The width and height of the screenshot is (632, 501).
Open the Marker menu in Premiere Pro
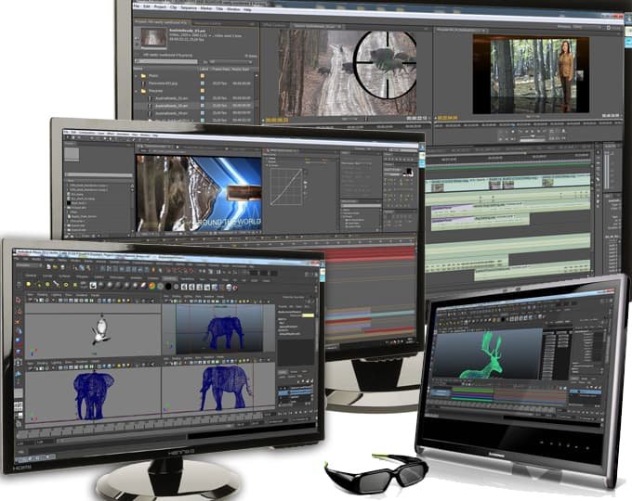click(x=206, y=7)
